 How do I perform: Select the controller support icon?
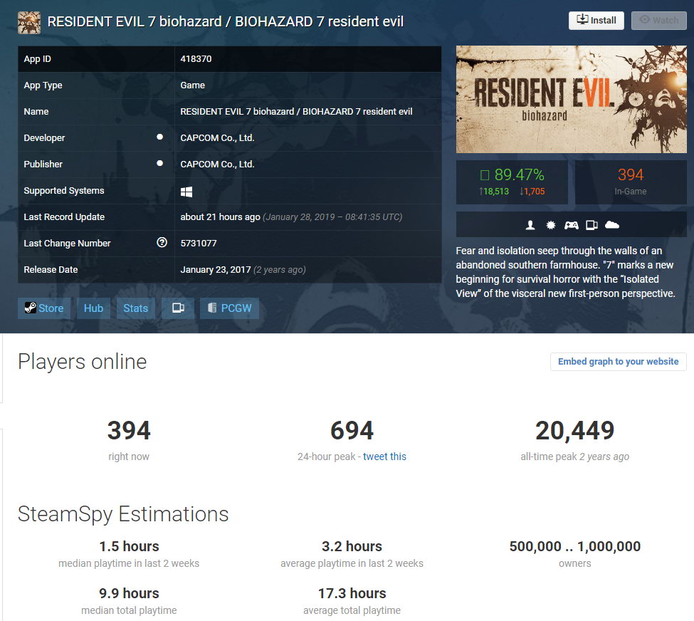click(x=571, y=224)
